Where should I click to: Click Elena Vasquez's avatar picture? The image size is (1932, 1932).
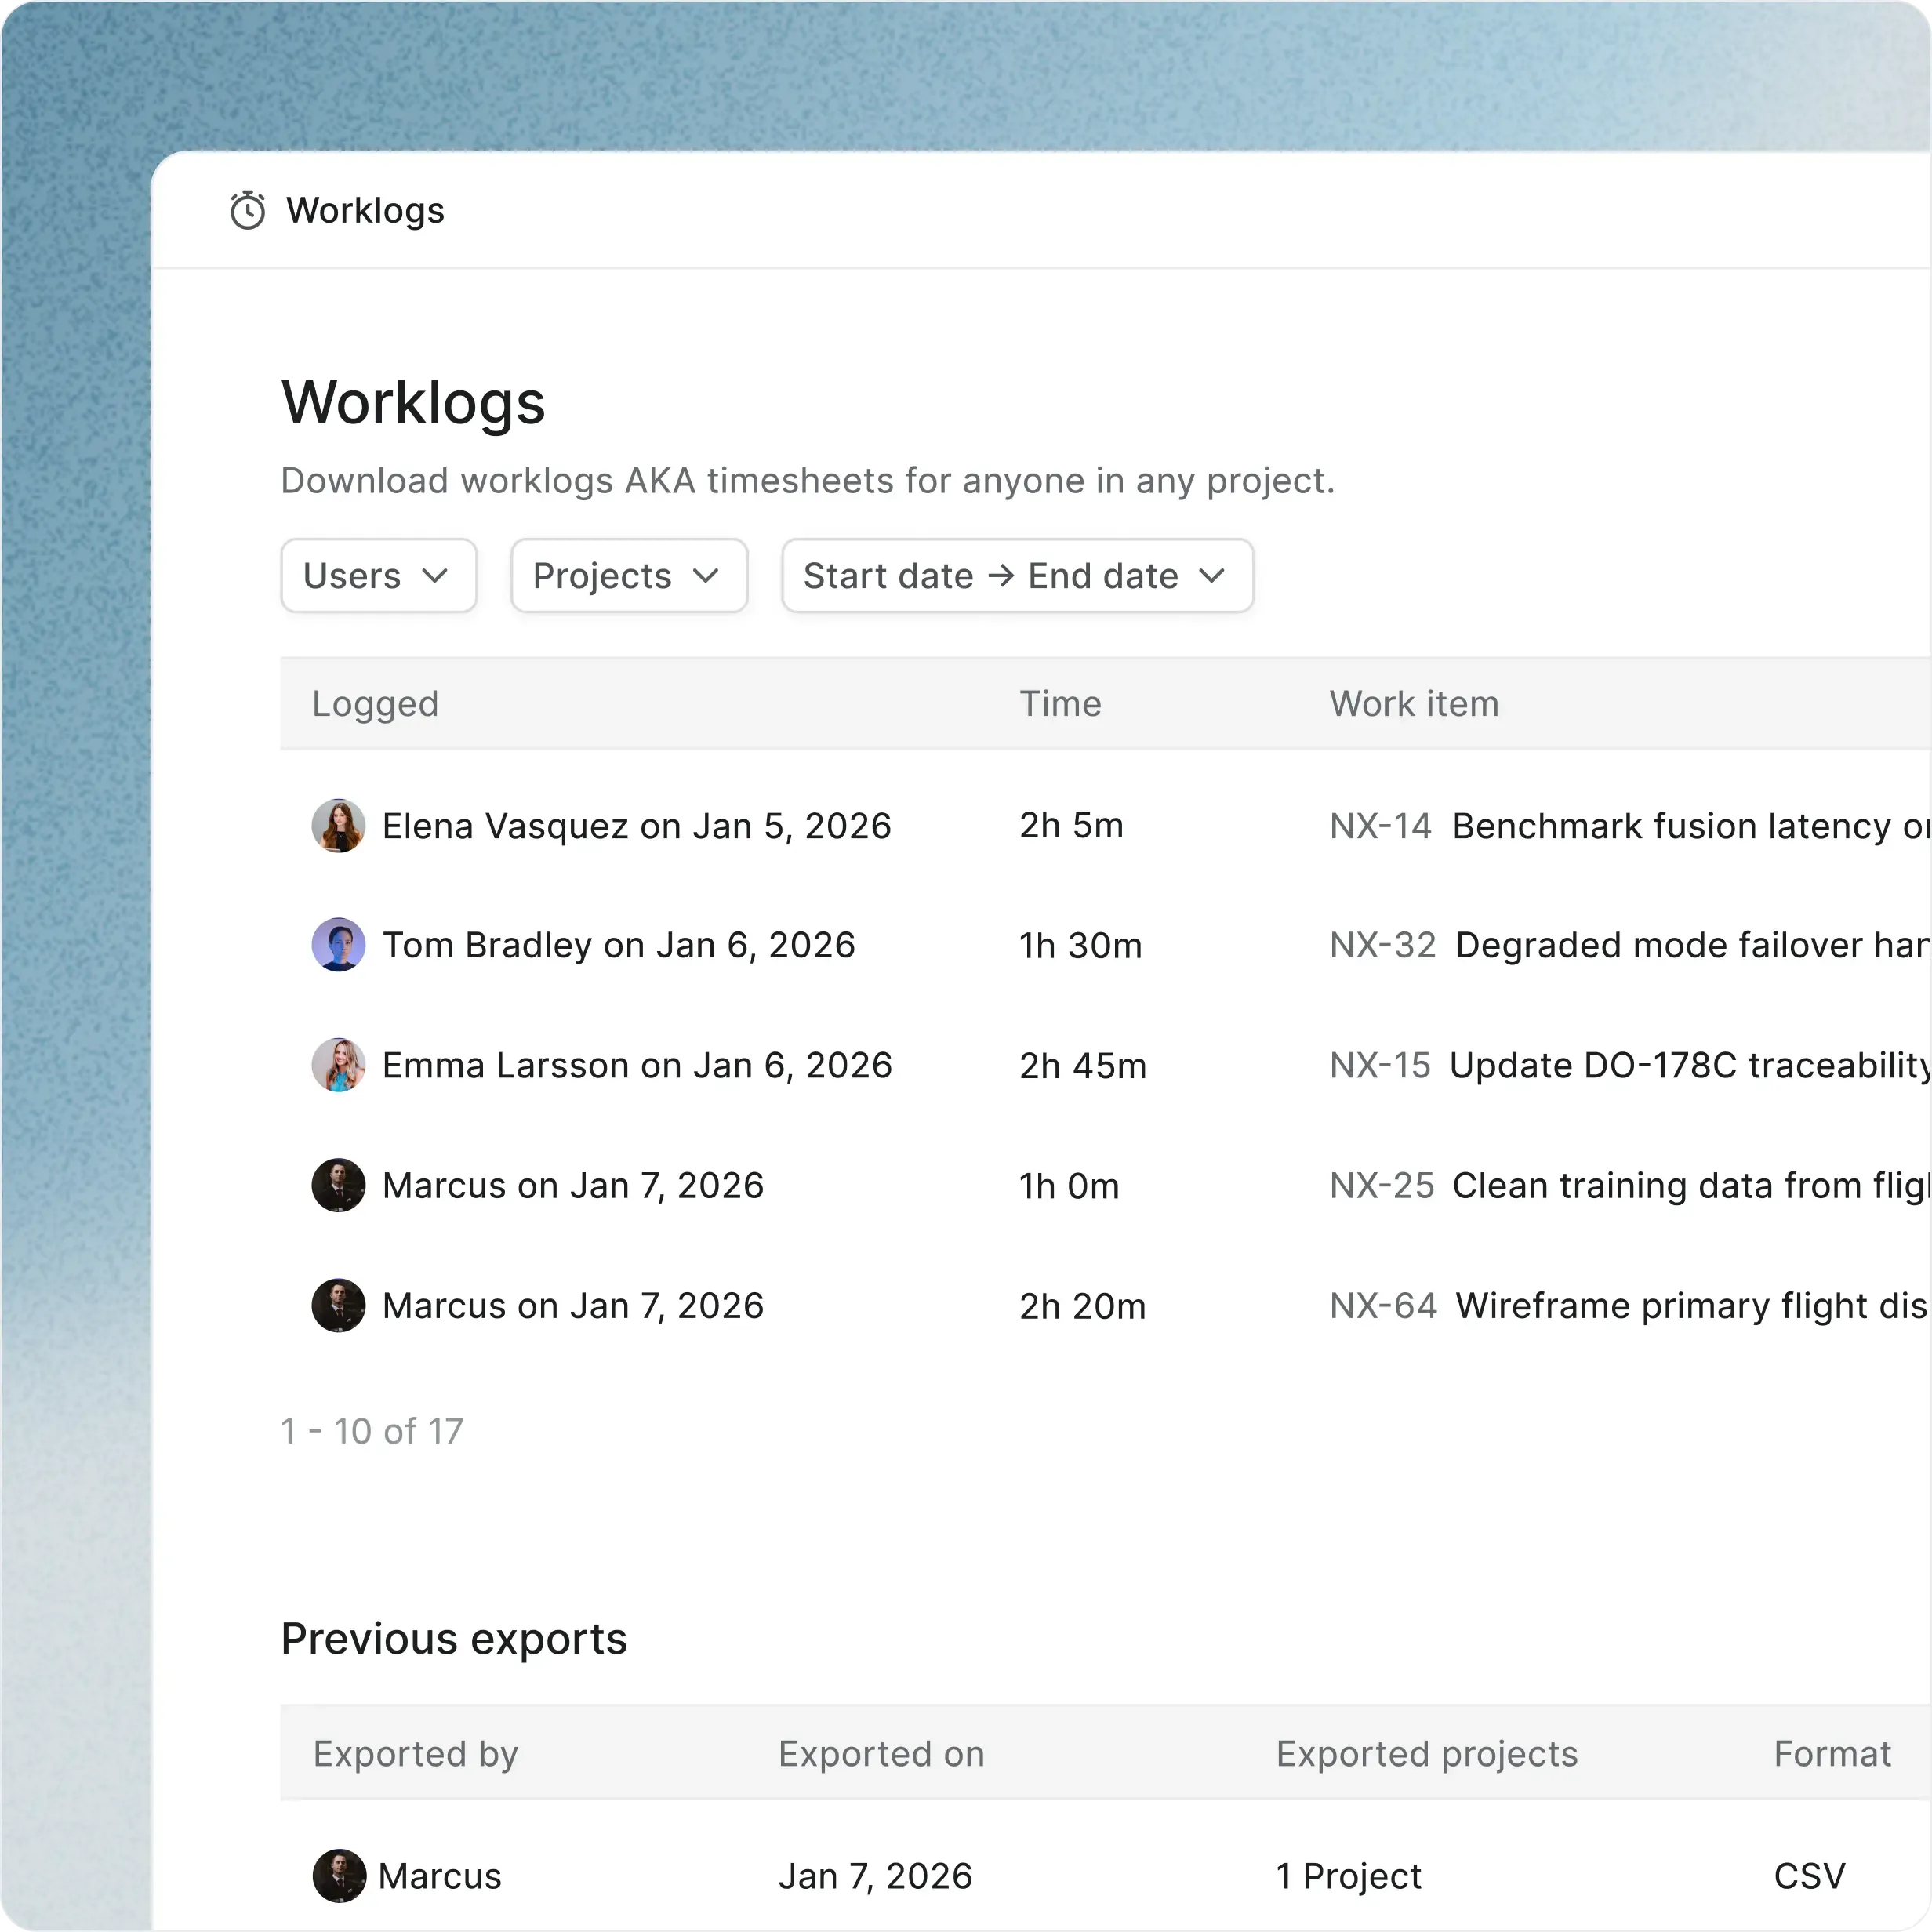(338, 825)
